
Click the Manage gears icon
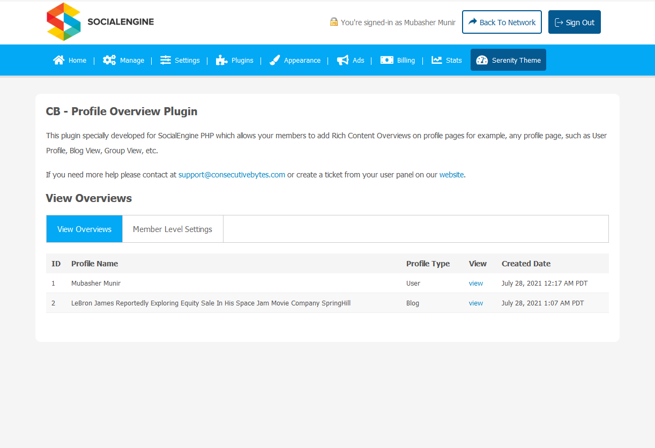click(109, 60)
